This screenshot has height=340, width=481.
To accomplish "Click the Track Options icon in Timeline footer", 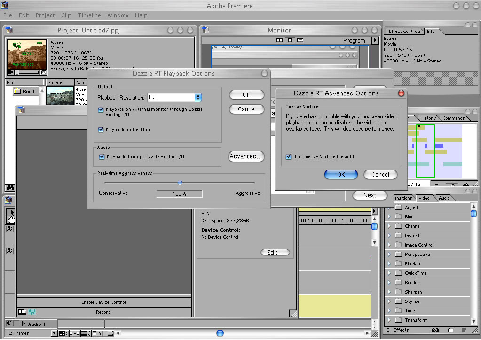I will (63, 333).
